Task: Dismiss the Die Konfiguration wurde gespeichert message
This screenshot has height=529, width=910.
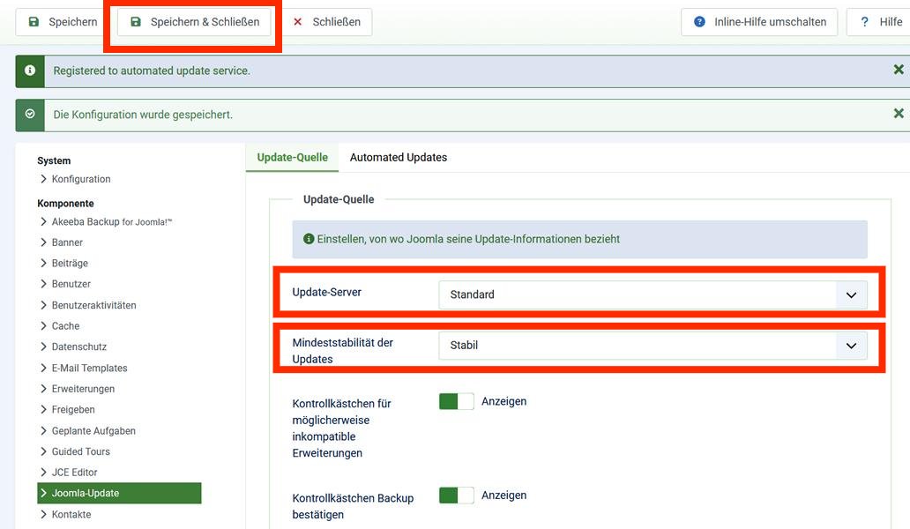Action: [898, 113]
